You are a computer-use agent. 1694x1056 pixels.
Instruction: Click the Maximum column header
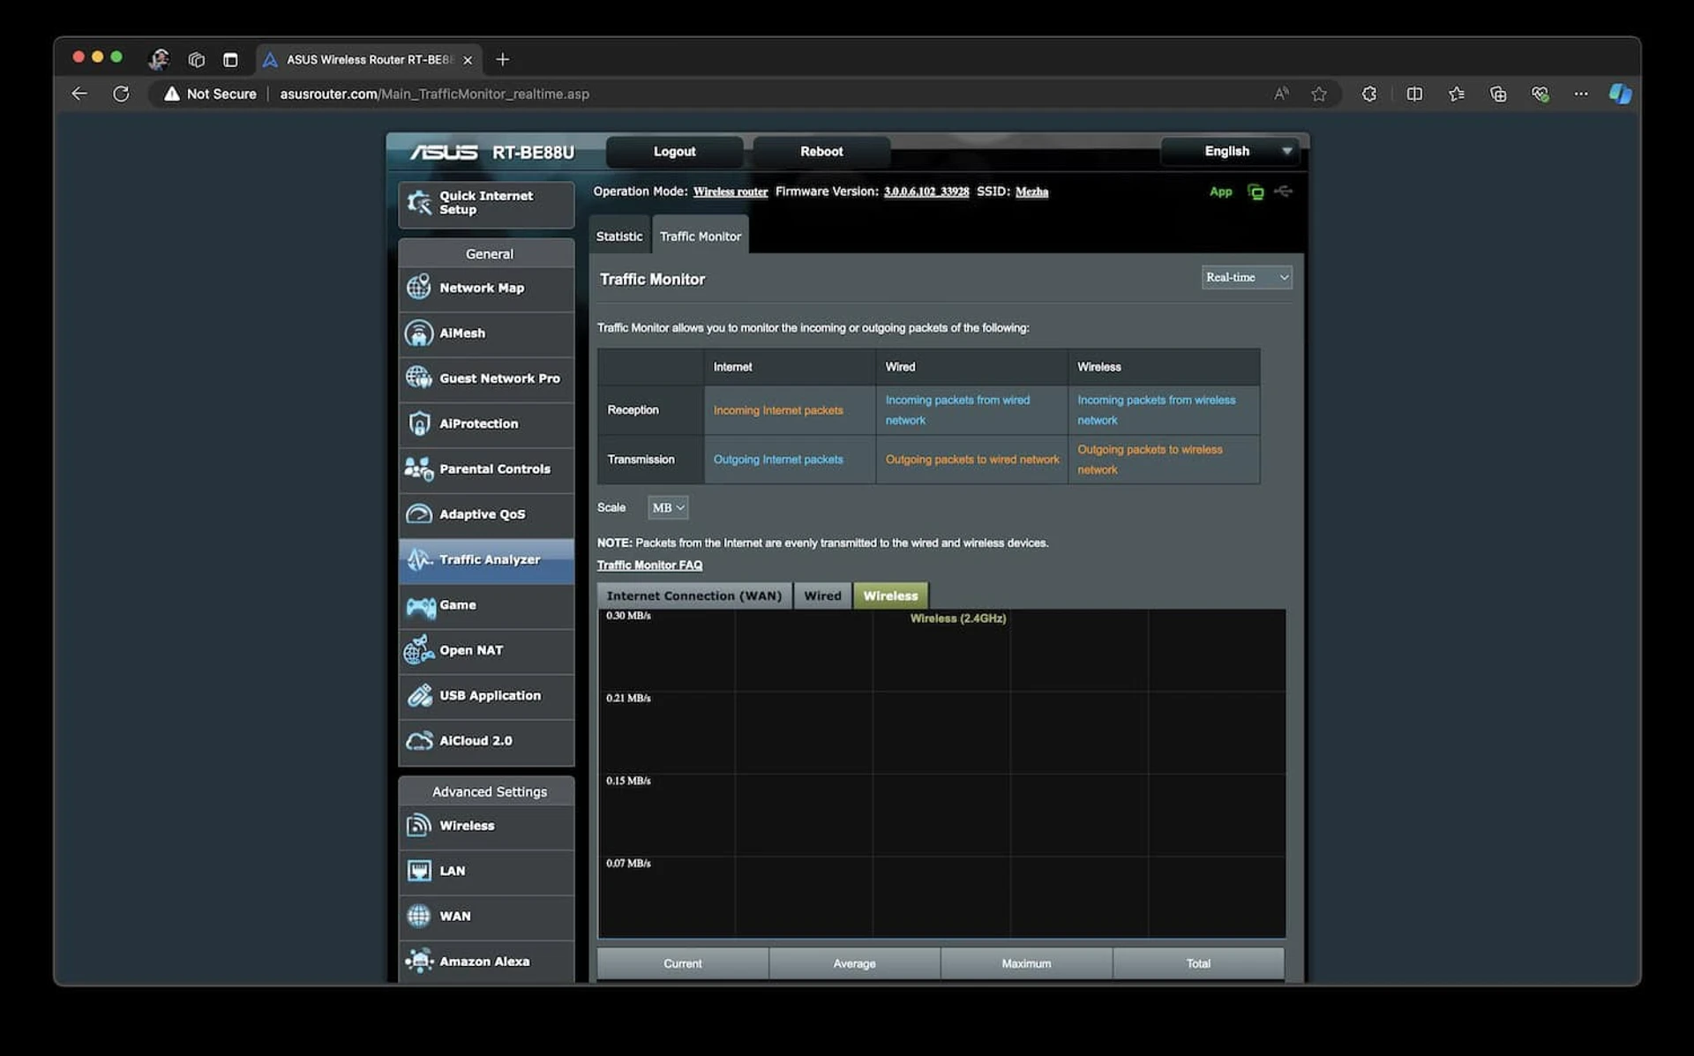pyautogui.click(x=1026, y=963)
